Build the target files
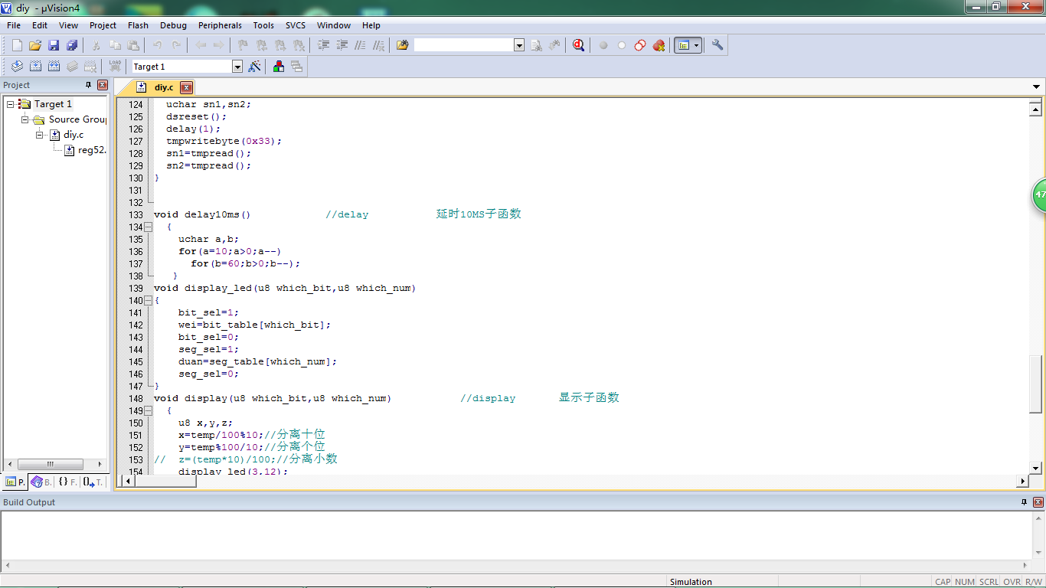The width and height of the screenshot is (1046, 588). [35, 67]
